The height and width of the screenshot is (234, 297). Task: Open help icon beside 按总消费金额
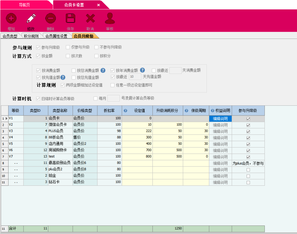click(103, 71)
